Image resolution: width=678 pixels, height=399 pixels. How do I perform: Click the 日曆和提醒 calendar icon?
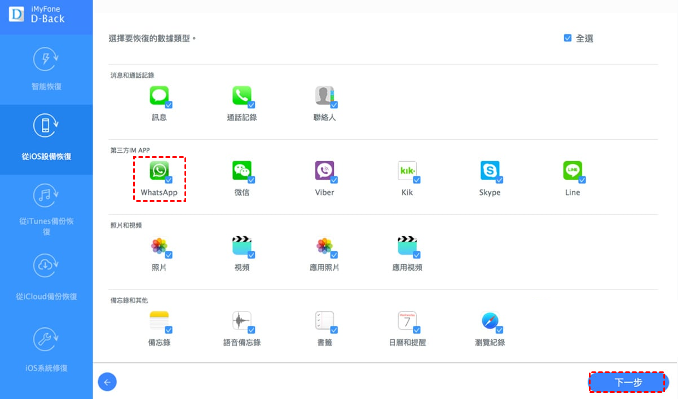(x=407, y=321)
